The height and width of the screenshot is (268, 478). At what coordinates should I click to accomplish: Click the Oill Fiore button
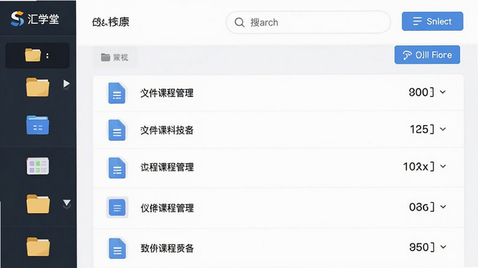click(x=427, y=55)
